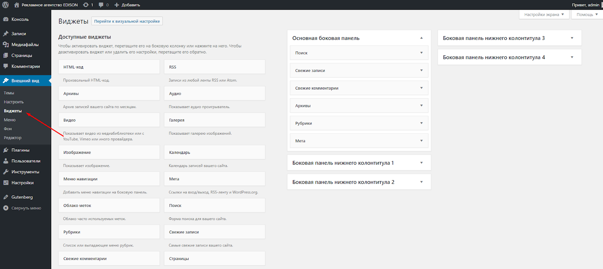
Task: Click the Настройки sliders icon
Action: point(6,183)
